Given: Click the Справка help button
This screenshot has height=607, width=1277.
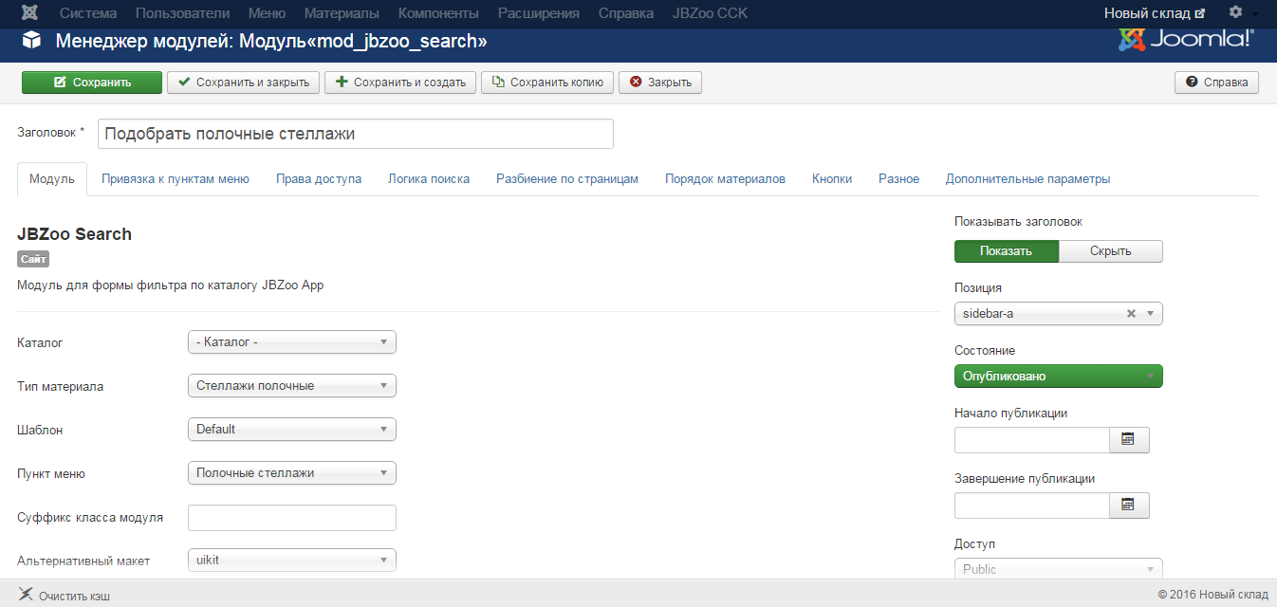Looking at the screenshot, I should [1217, 83].
